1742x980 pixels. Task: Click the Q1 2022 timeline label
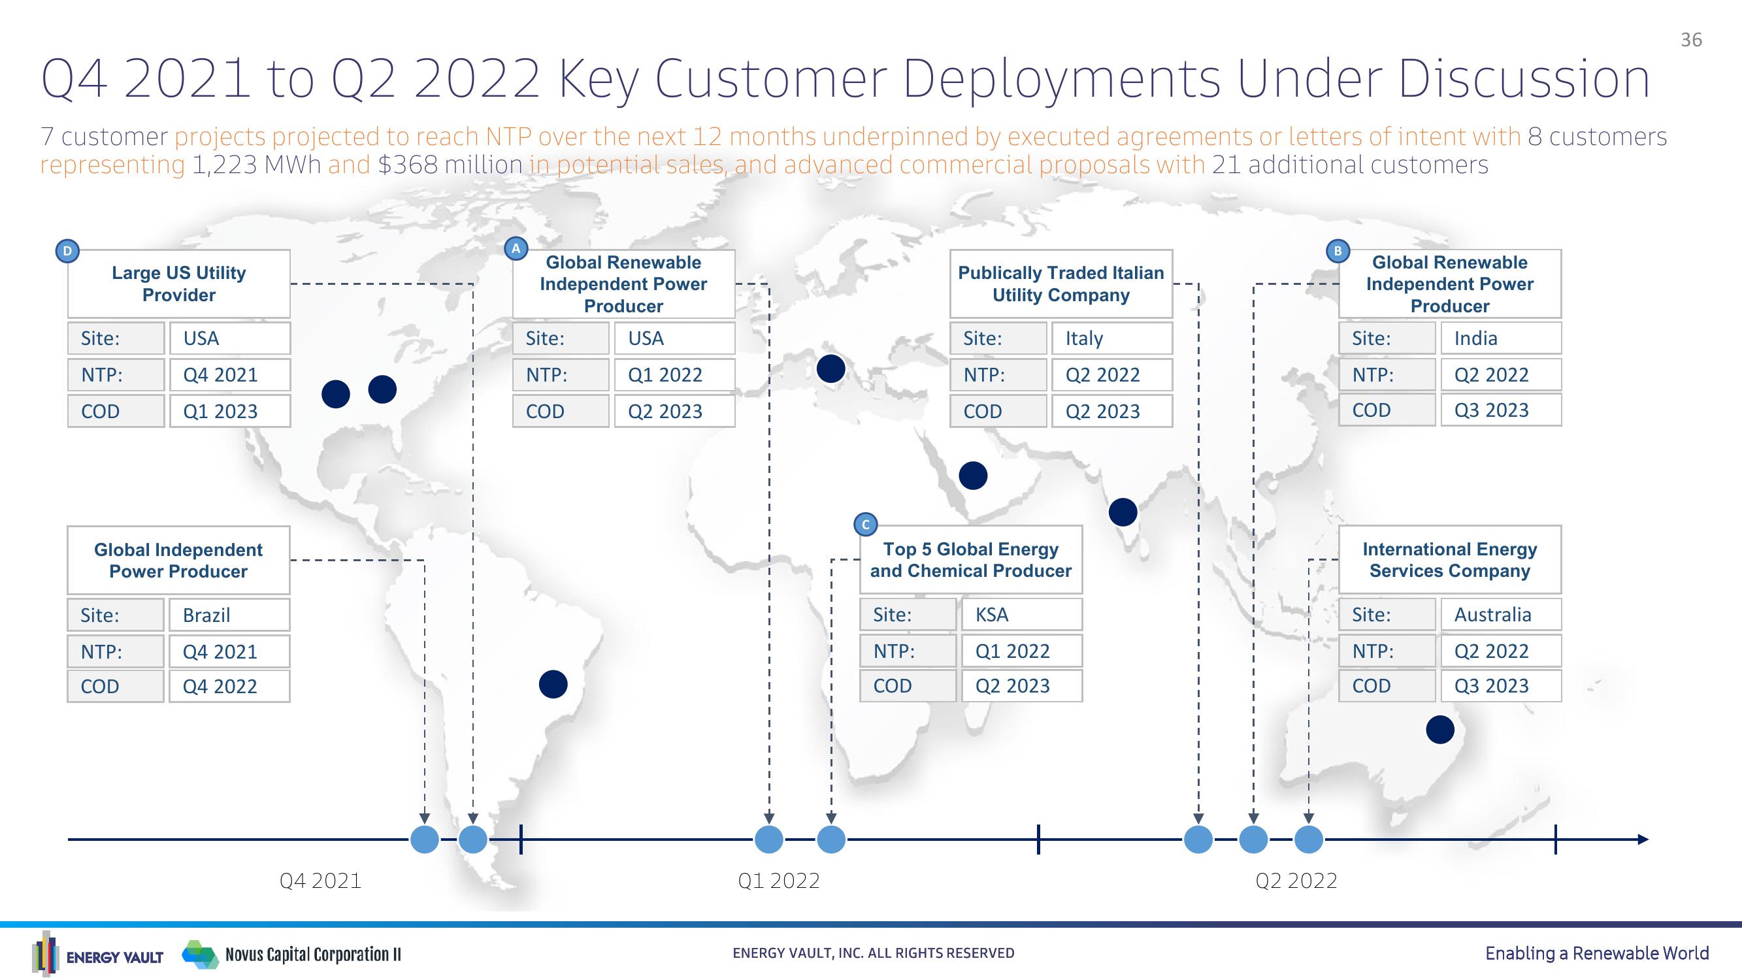(779, 881)
